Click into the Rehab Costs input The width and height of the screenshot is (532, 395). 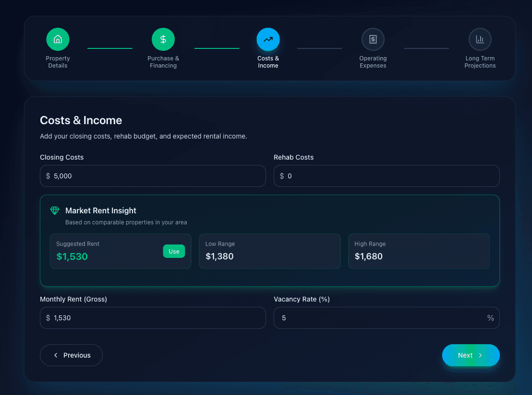click(391, 176)
